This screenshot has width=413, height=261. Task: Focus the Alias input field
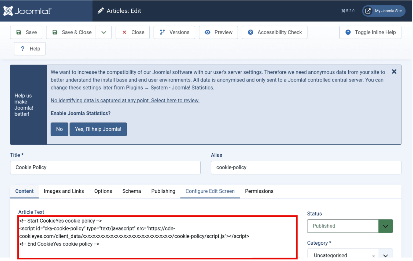(x=306, y=167)
